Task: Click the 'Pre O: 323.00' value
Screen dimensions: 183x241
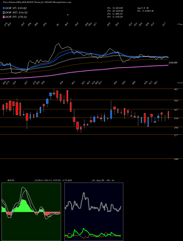Action: click(x=115, y=8)
